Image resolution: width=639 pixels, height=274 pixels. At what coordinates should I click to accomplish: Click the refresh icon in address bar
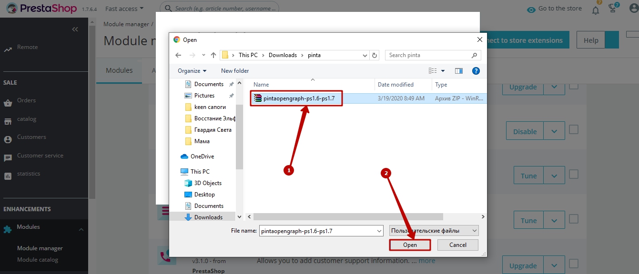click(375, 55)
